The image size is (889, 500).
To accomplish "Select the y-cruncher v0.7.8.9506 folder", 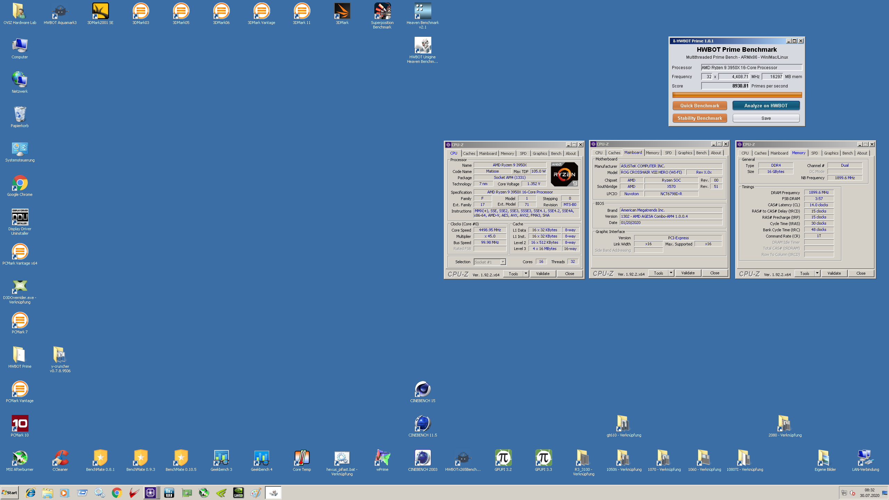I will (x=60, y=359).
